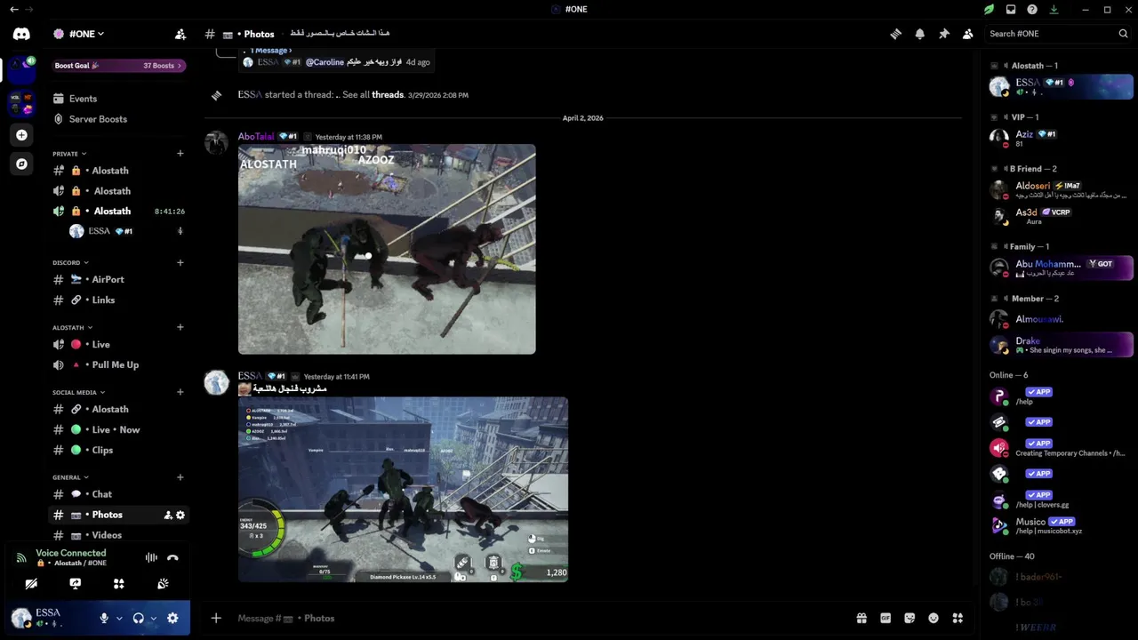
Task: Collapse DISCORD category
Action: click(x=71, y=262)
